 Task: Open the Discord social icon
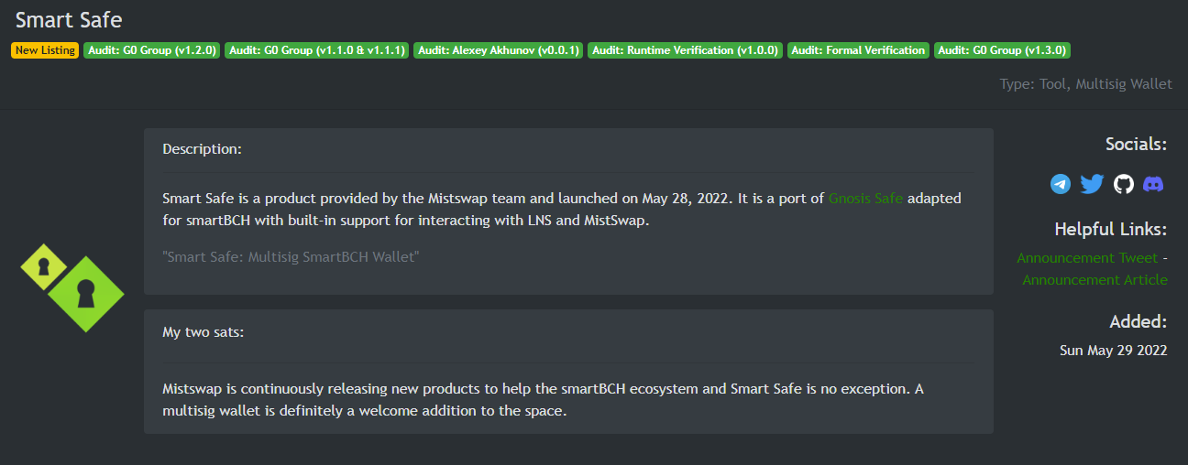[x=1154, y=184]
